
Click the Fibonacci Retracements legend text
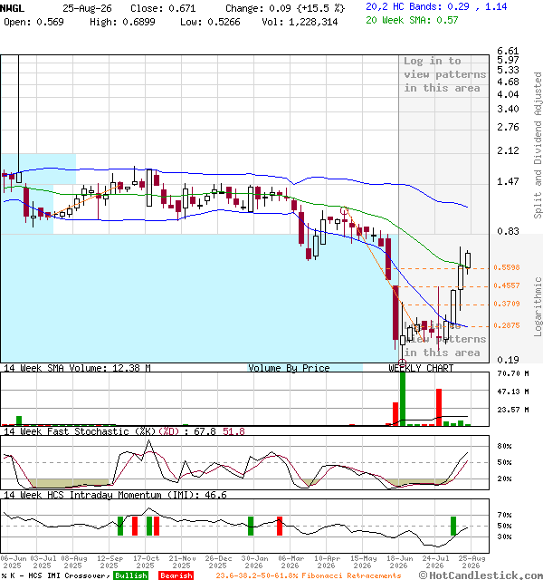tap(309, 575)
